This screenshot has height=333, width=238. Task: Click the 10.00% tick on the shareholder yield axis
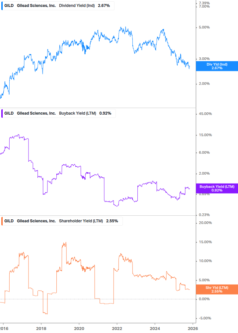point(205,261)
